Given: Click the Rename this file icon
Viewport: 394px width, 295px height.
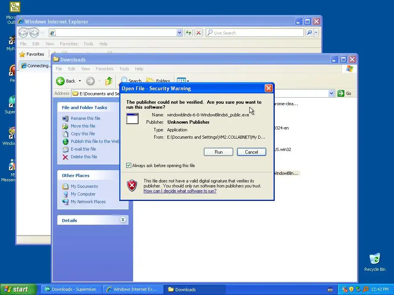Looking at the screenshot, I should 65,118.
